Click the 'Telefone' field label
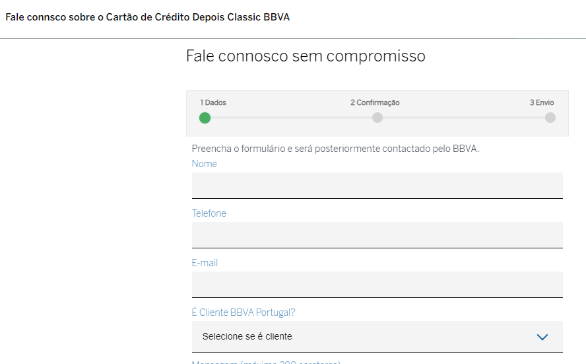The image size is (586, 364). tap(209, 213)
